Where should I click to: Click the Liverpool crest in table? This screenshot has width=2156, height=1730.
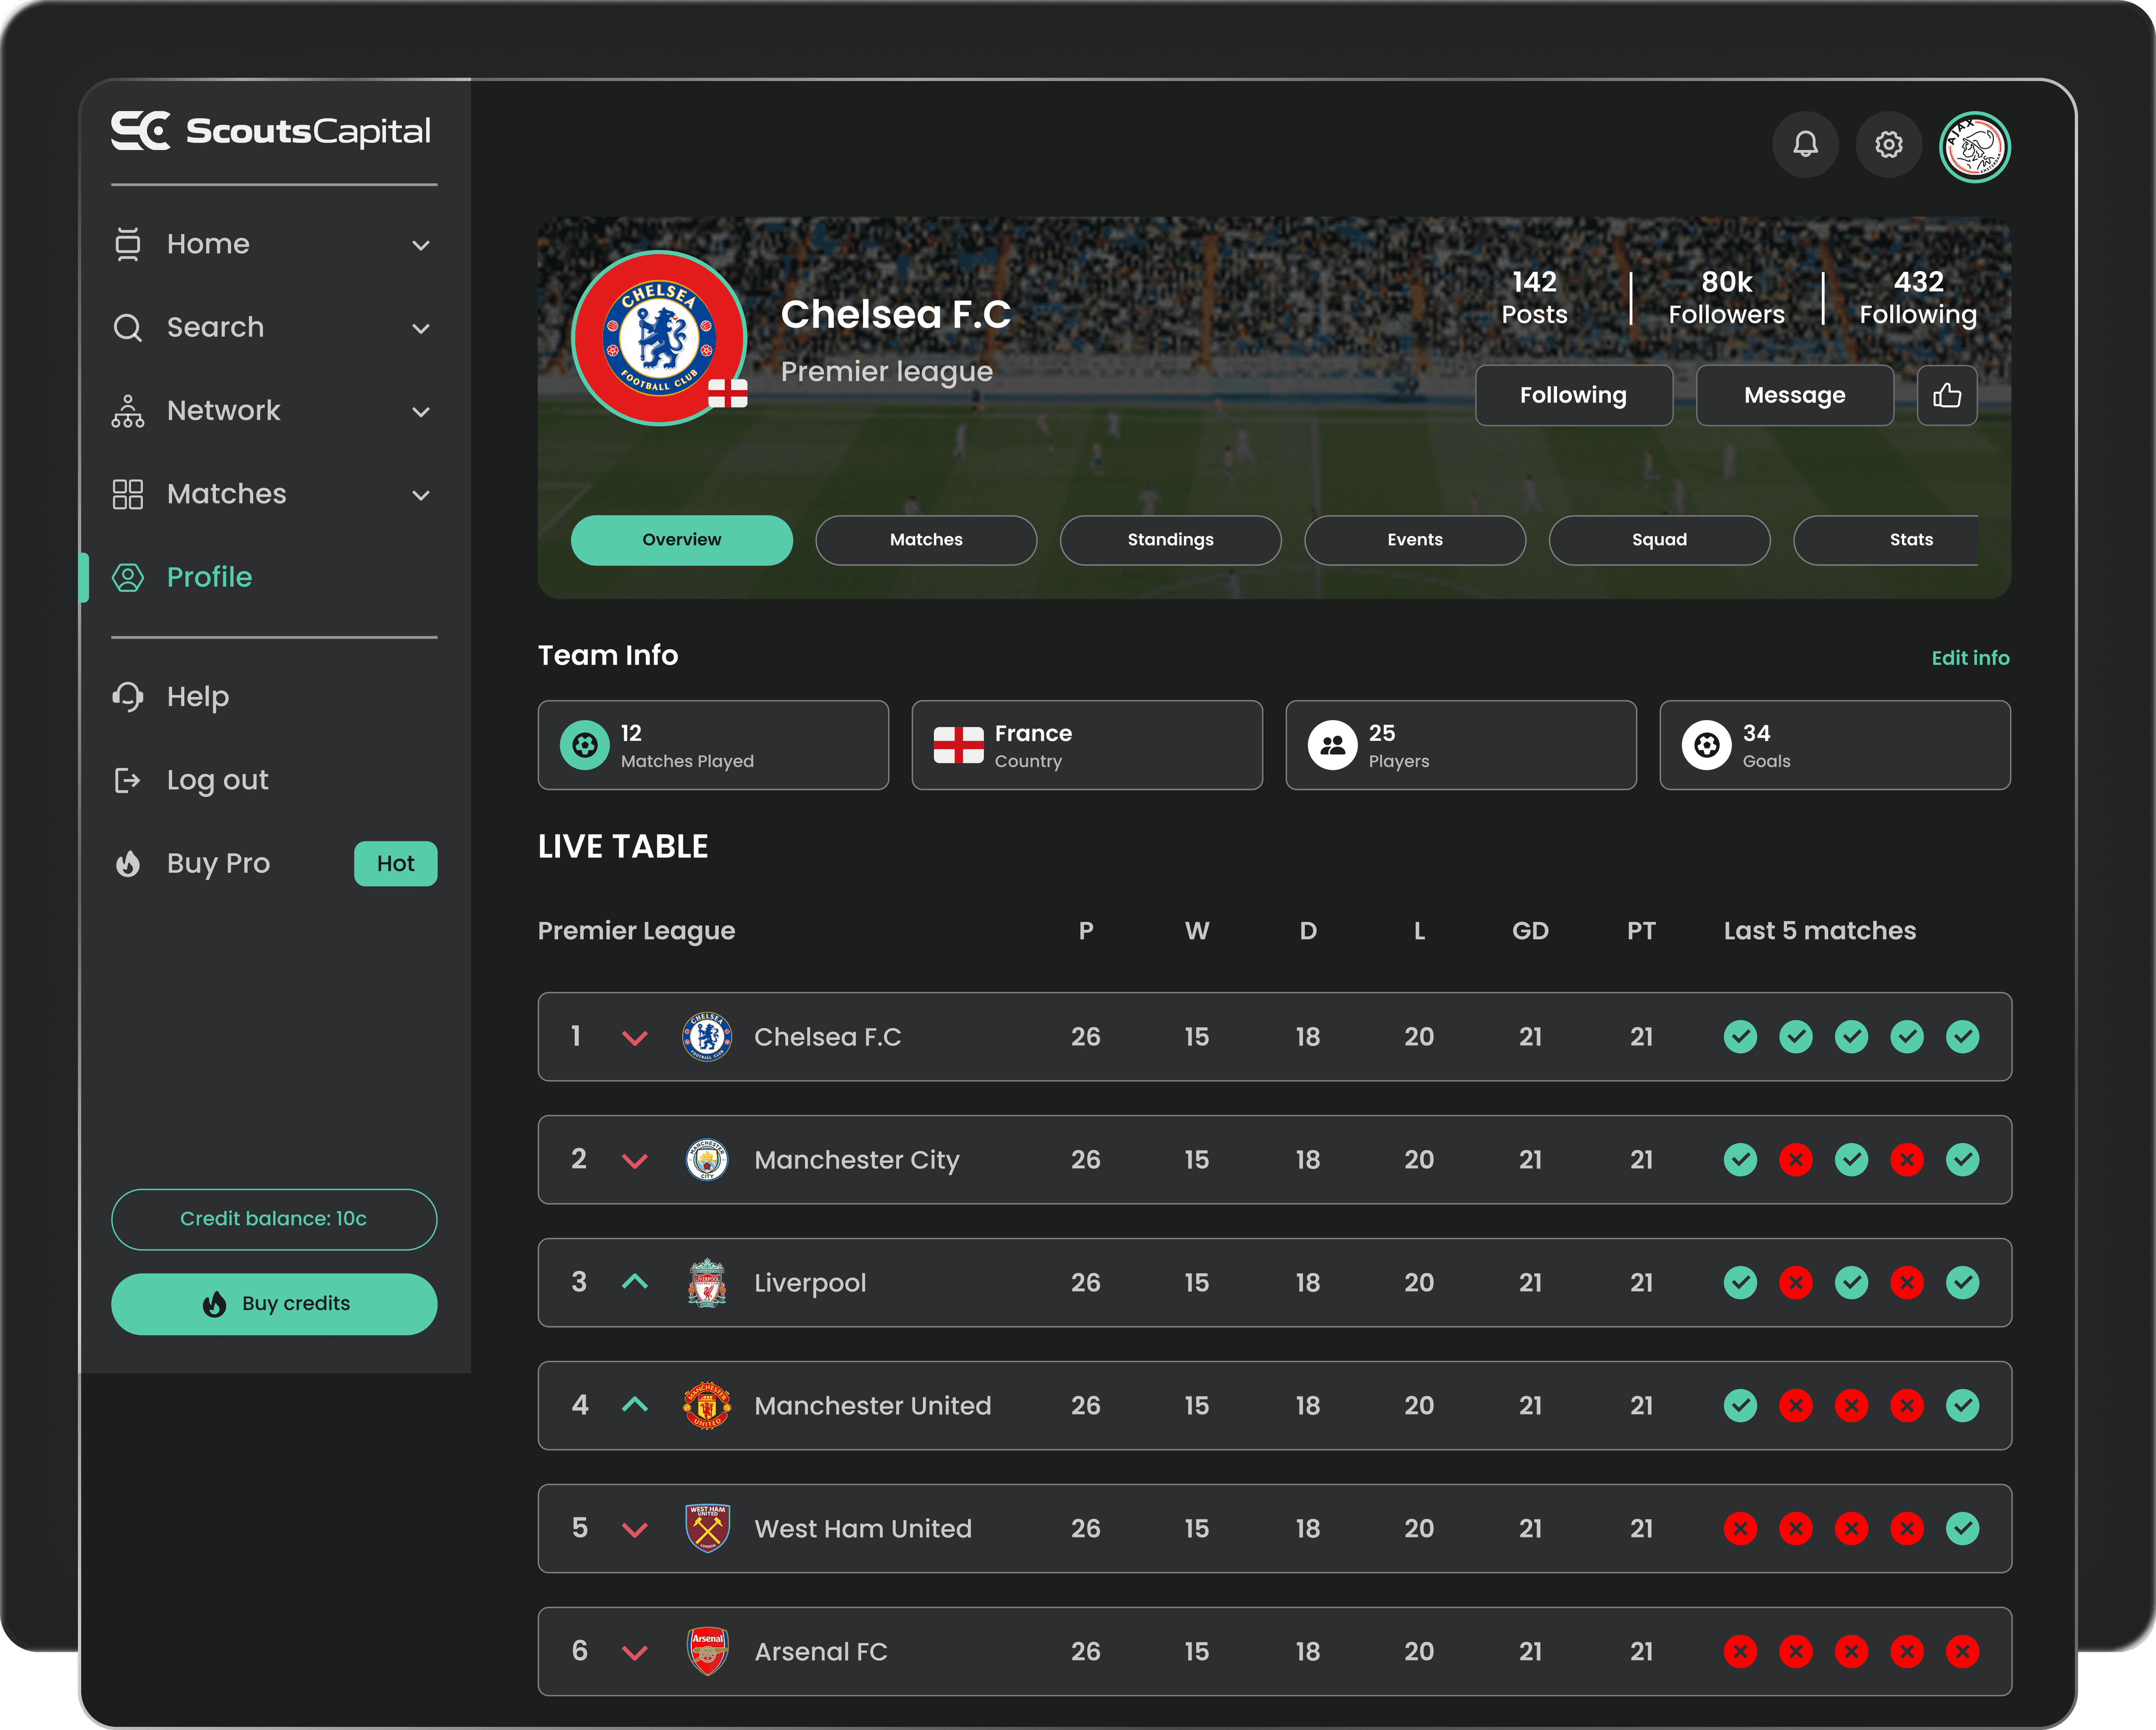point(707,1282)
